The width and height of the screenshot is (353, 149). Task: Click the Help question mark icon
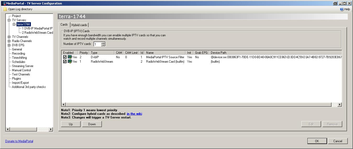[x=342, y=9]
